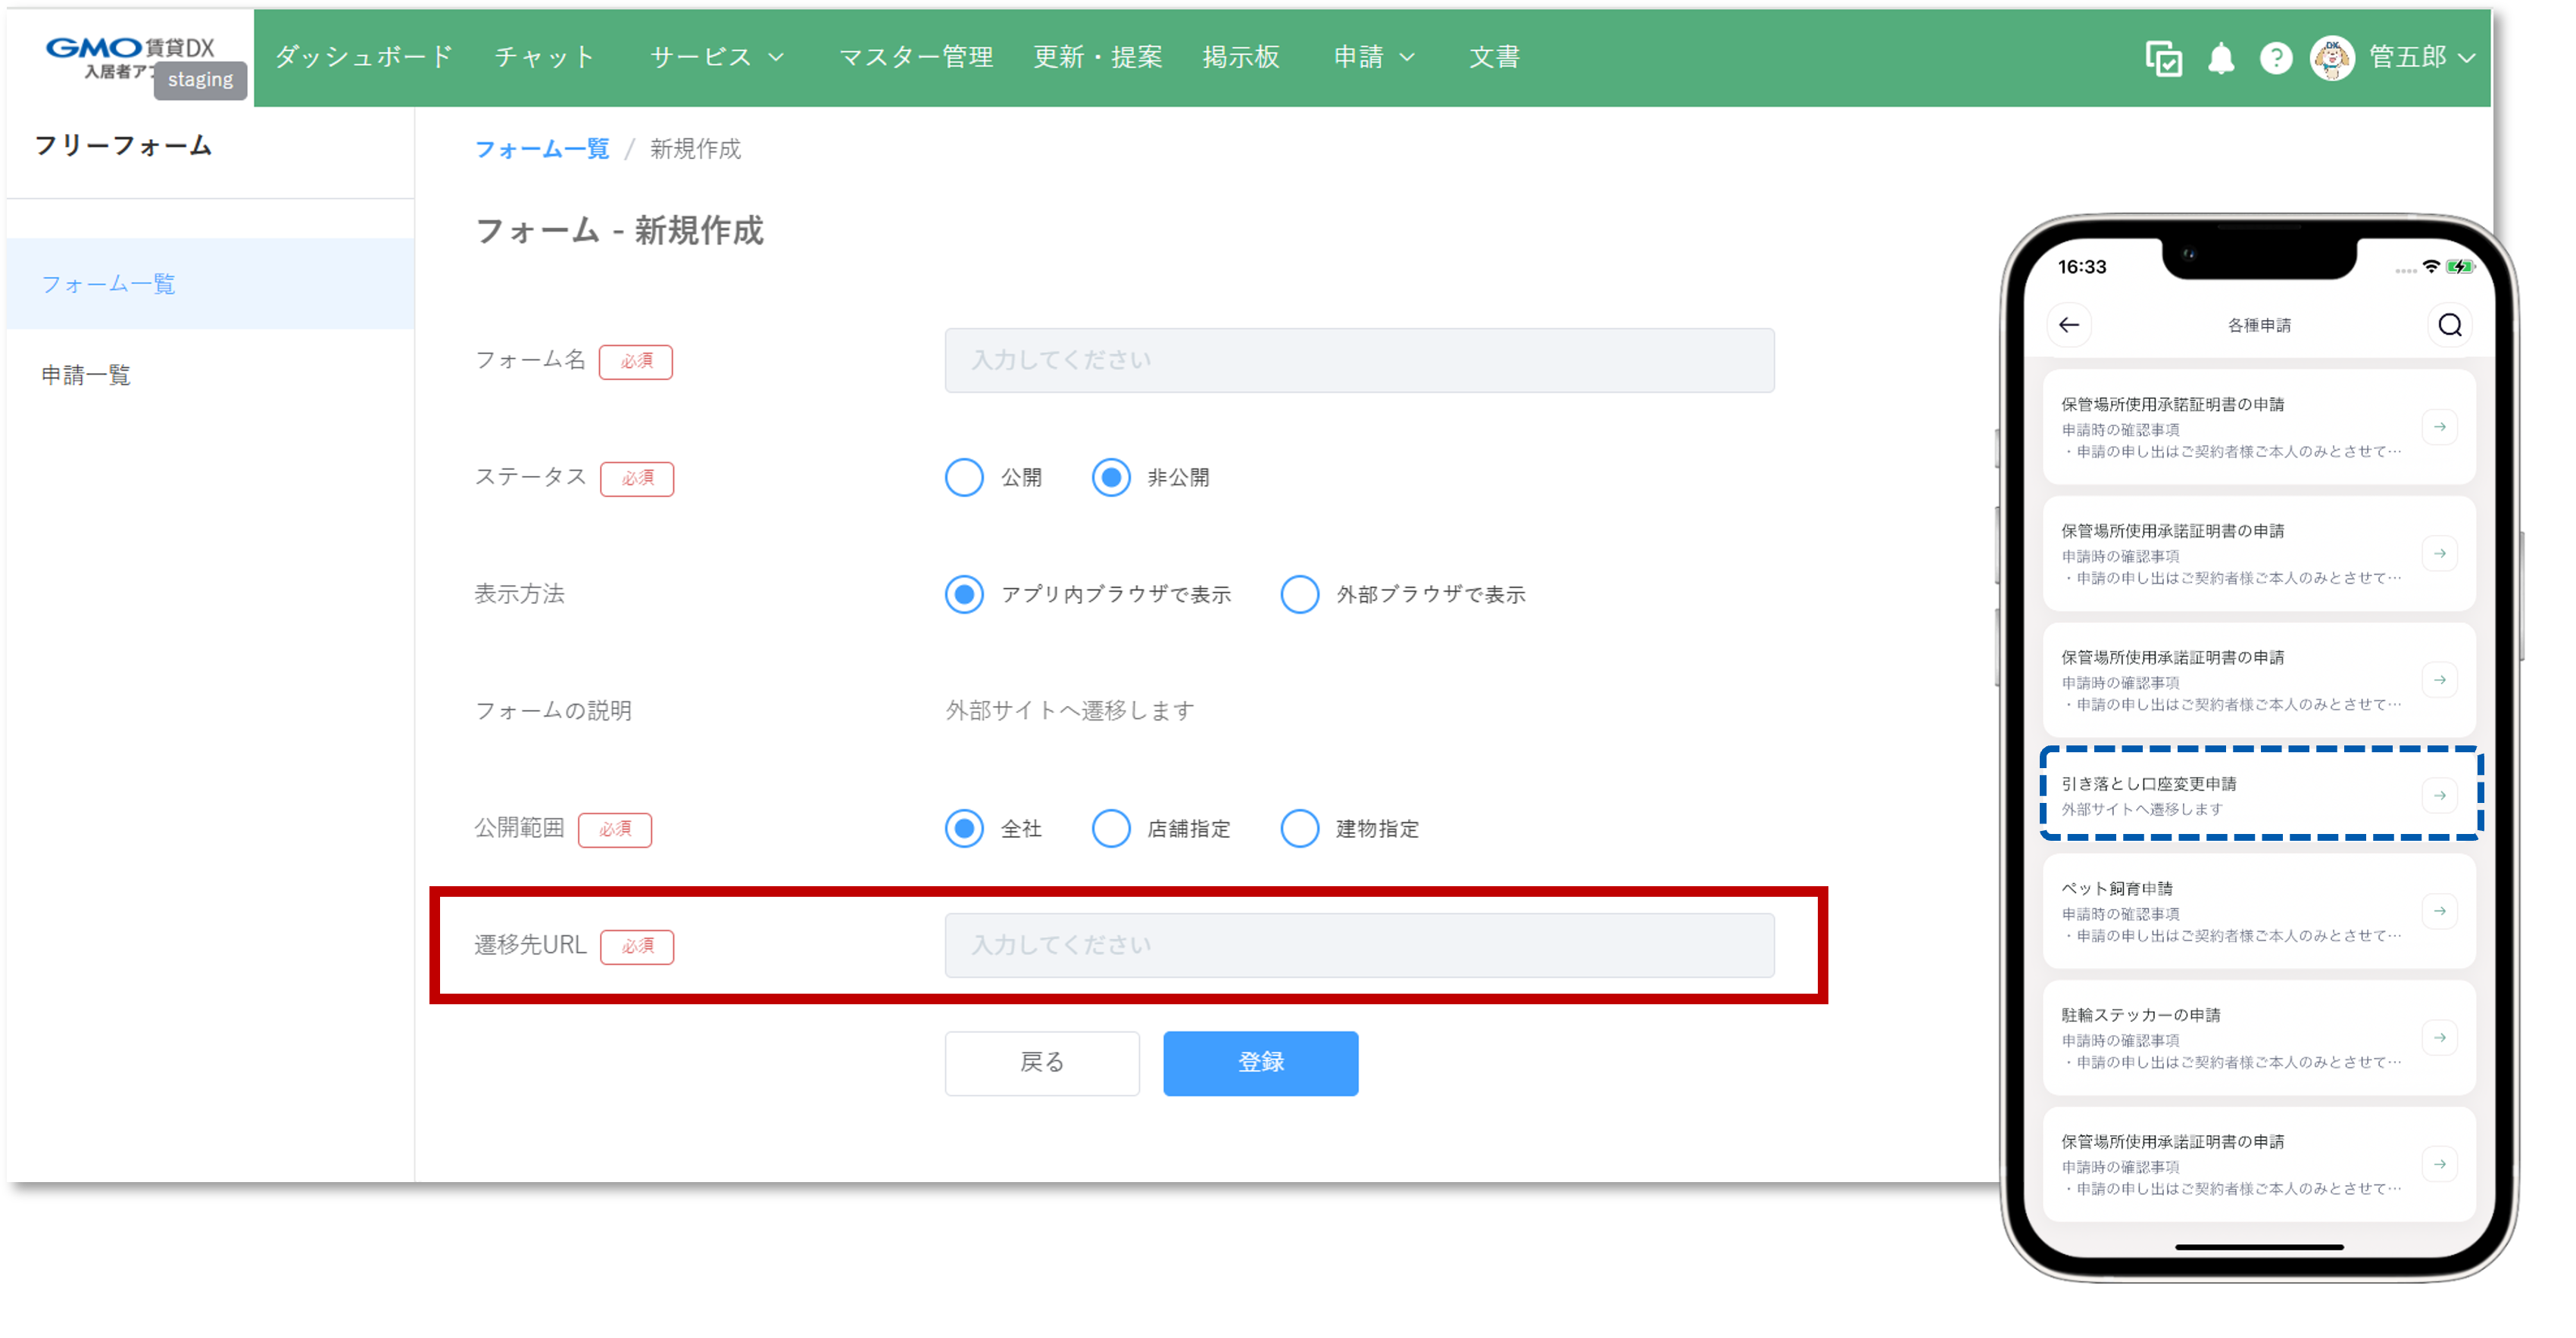Tap arrow on 引き落とし口座変更申請 card
The height and width of the screenshot is (1338, 2576).
[x=2440, y=795]
